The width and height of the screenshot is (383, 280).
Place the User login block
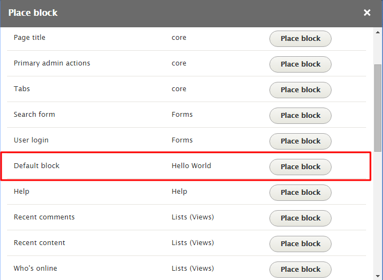[300, 141]
